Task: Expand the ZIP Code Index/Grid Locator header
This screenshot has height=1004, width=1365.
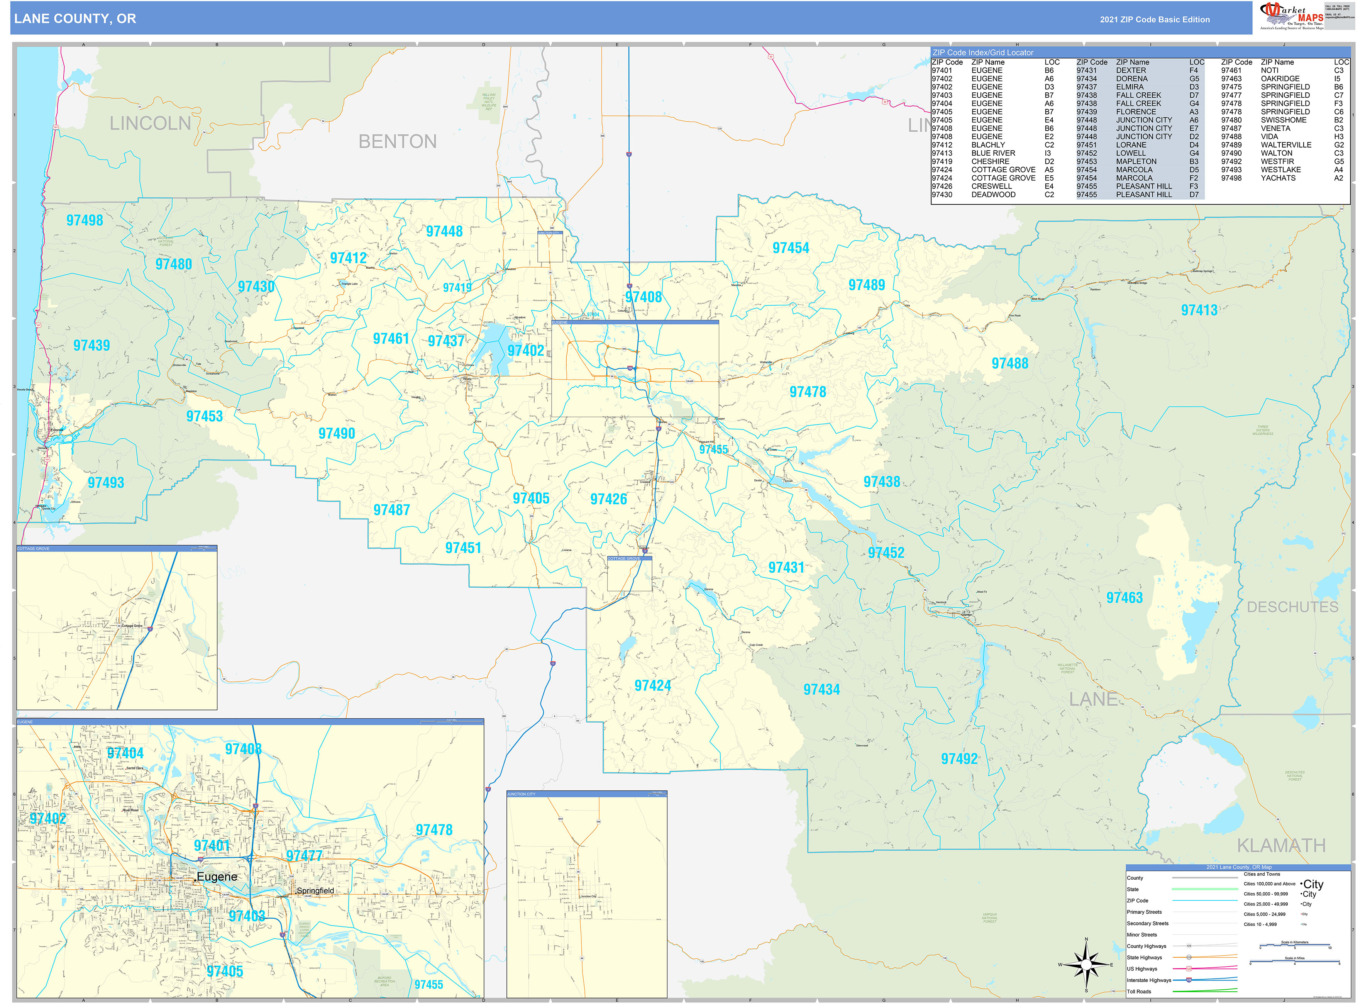Action: tap(984, 52)
